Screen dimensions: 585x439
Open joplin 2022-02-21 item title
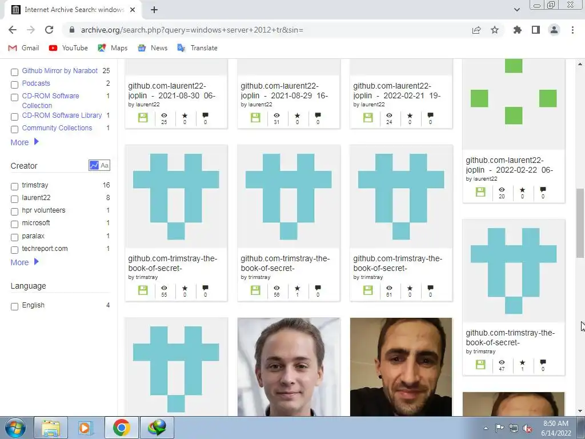pyautogui.click(x=397, y=91)
